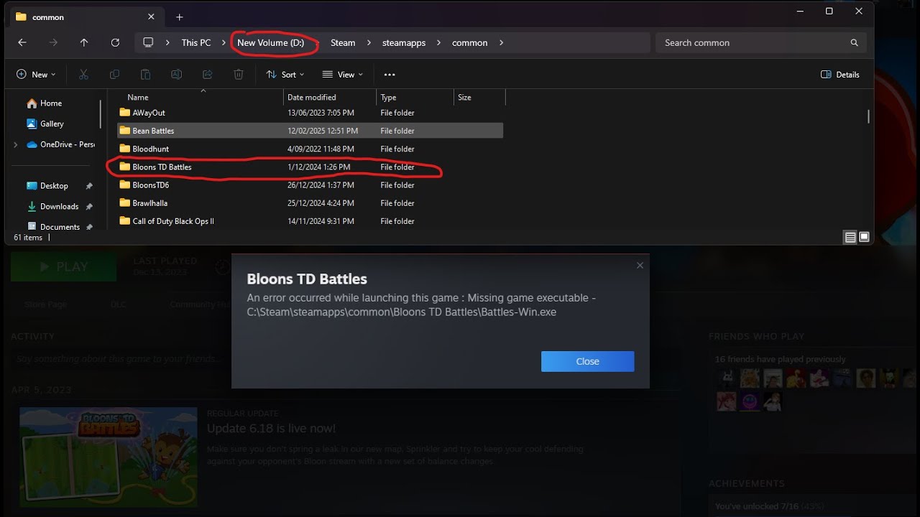Select Call of Duty Black Ops II folder
The image size is (920, 517).
point(310,221)
